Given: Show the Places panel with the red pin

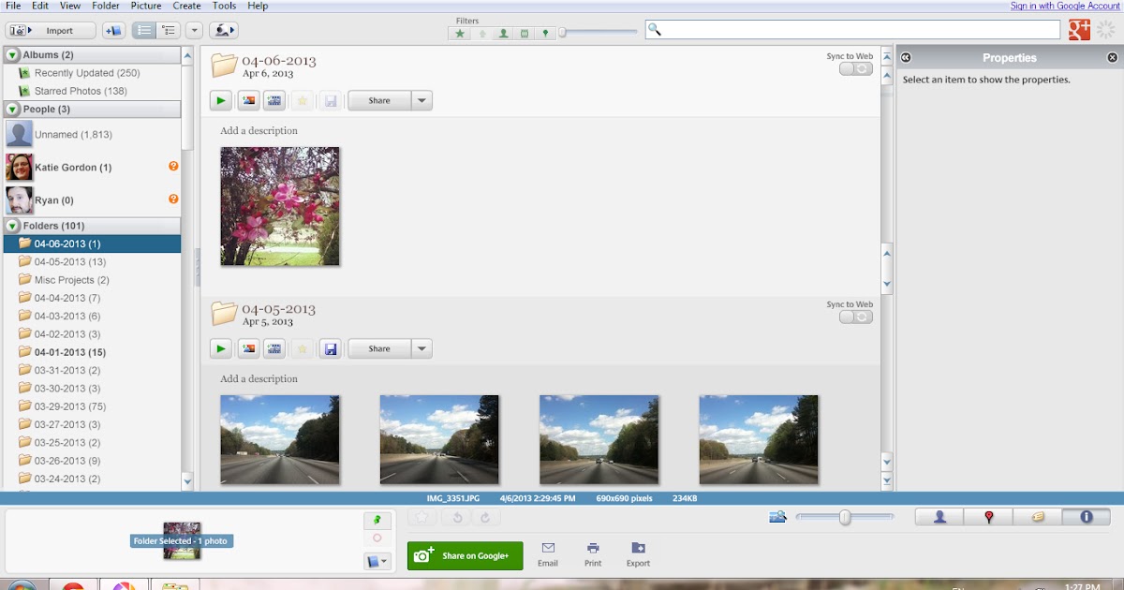Looking at the screenshot, I should [988, 516].
